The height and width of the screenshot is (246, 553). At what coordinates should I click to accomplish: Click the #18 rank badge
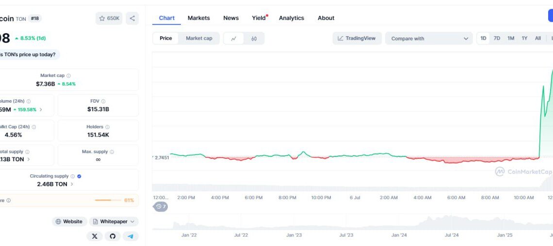(34, 18)
